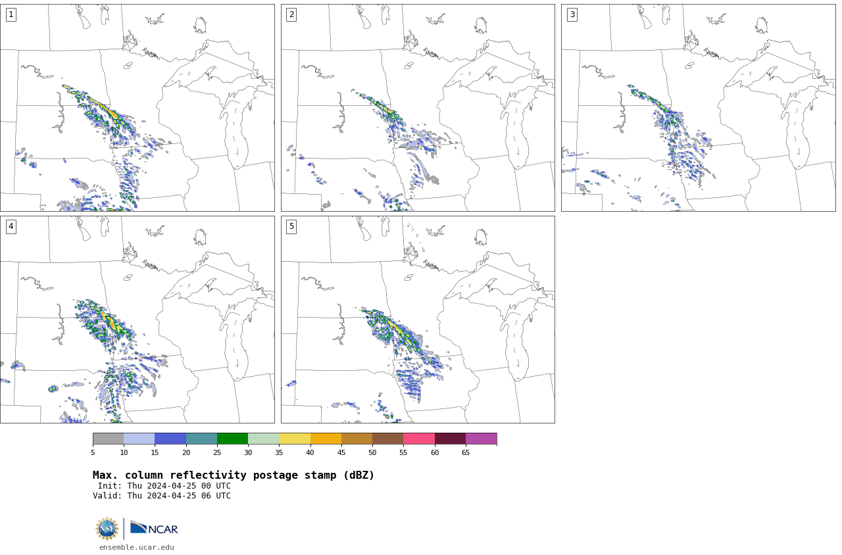Image resolution: width=842 pixels, height=555 pixels.
Task: Click the Valid: Thu 2024-04-25 06 UTC text
Action: click(x=162, y=496)
